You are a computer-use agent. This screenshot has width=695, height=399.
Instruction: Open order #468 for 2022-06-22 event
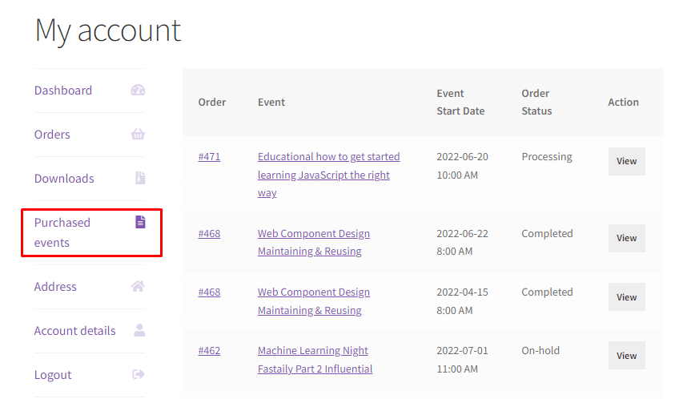tap(209, 233)
